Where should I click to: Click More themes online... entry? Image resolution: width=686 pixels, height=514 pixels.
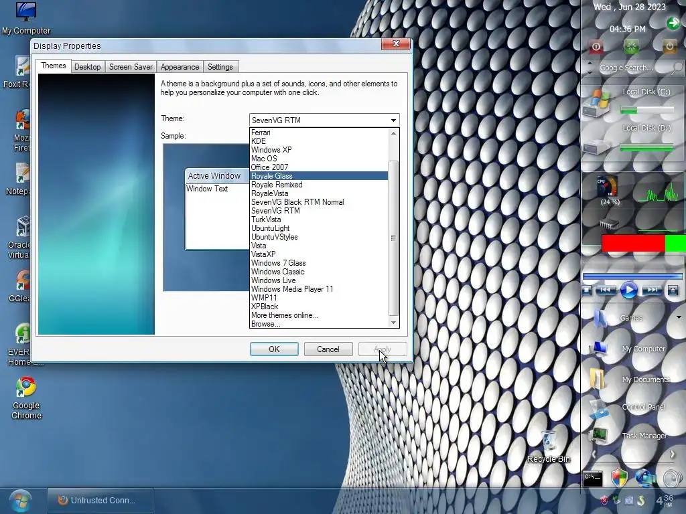(x=319, y=315)
